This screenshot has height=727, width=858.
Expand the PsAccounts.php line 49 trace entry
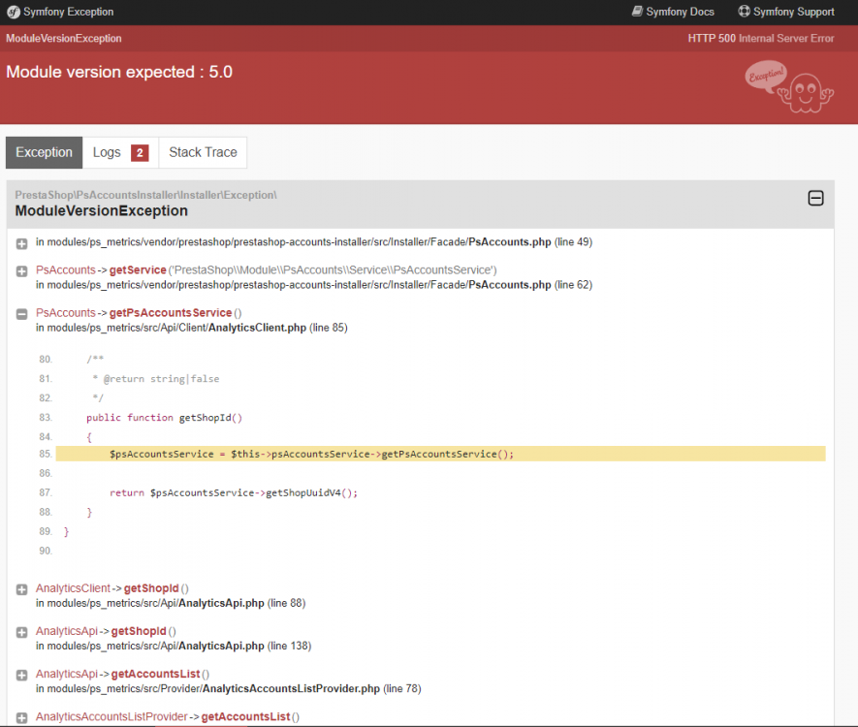point(22,243)
